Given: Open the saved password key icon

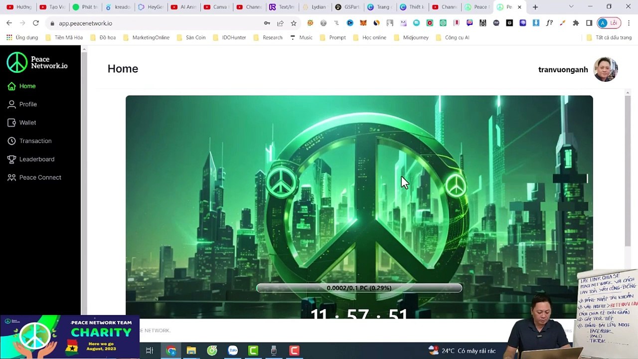Looking at the screenshot, I should coord(267,23).
